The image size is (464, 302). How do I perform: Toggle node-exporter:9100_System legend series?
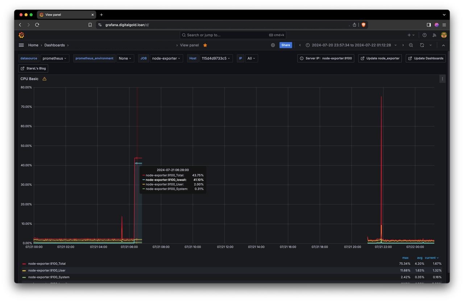point(49,277)
